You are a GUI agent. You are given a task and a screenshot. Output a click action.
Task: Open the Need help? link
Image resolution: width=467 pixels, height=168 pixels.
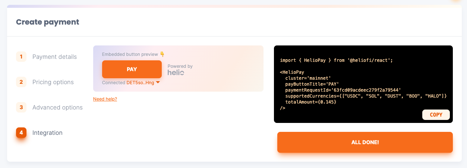[x=105, y=99]
